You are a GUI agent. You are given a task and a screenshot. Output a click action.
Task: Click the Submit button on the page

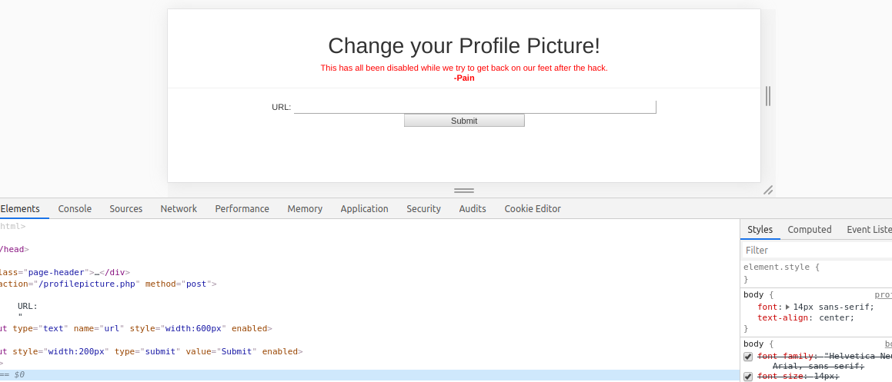[x=464, y=121]
